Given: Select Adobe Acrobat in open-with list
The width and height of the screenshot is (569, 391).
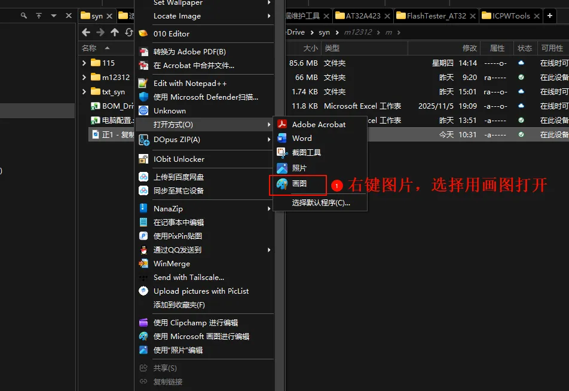Looking at the screenshot, I should [x=318, y=124].
